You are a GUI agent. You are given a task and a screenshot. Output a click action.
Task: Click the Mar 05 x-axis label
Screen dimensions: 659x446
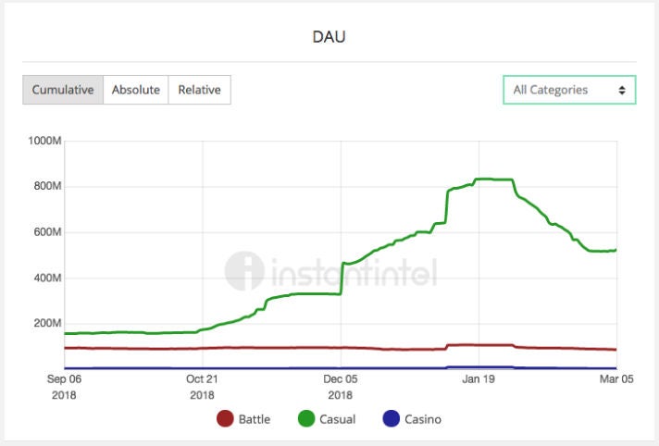click(x=615, y=378)
